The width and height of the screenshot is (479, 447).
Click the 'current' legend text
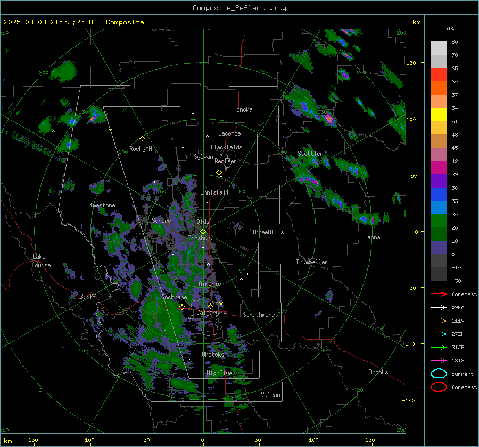[462, 374]
